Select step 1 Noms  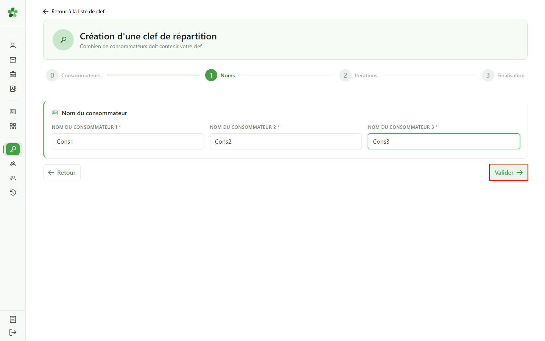pos(220,75)
